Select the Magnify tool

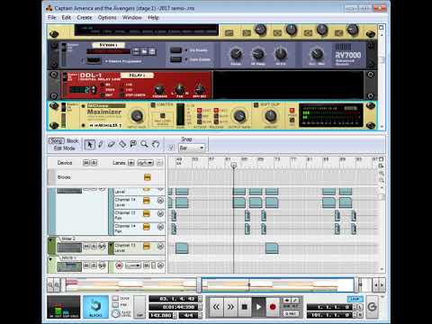click(x=144, y=144)
